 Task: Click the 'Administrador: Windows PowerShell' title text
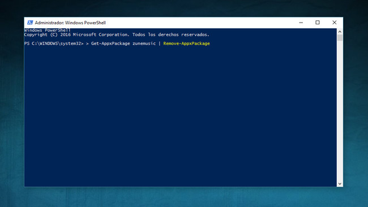coord(70,23)
